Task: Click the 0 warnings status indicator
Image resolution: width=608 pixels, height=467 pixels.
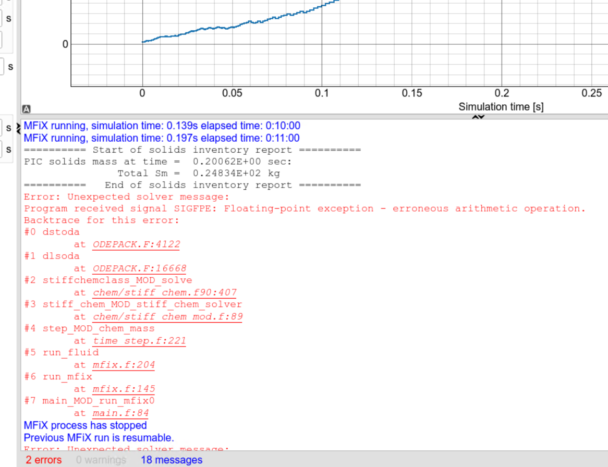Action: [101, 460]
